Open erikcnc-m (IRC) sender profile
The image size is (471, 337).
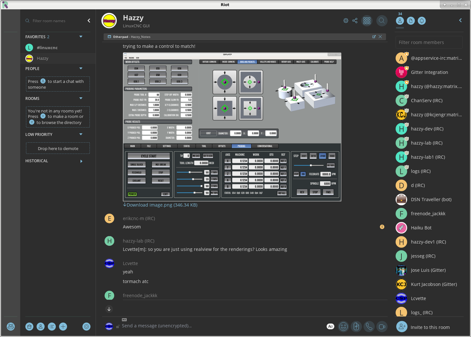point(139,218)
